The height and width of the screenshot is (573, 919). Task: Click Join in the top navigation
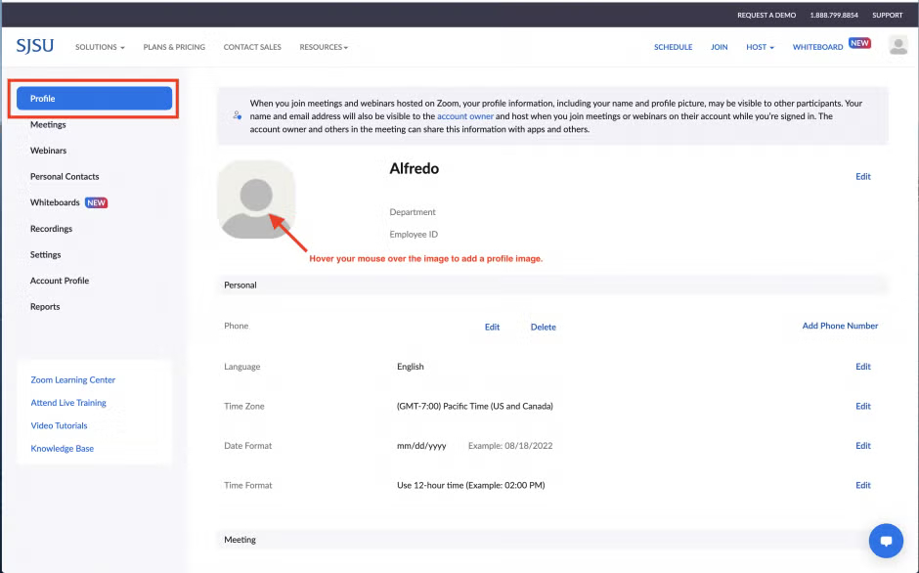719,47
